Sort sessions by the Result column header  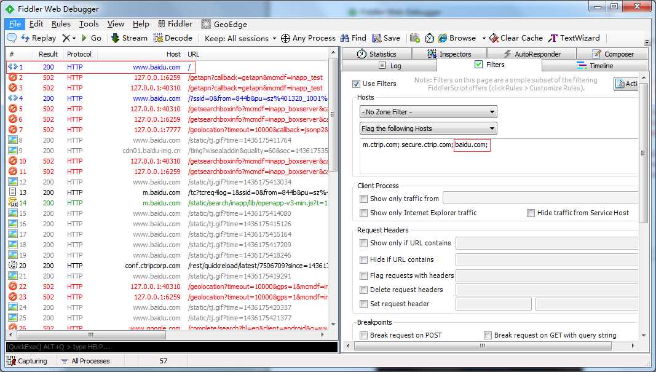48,54
